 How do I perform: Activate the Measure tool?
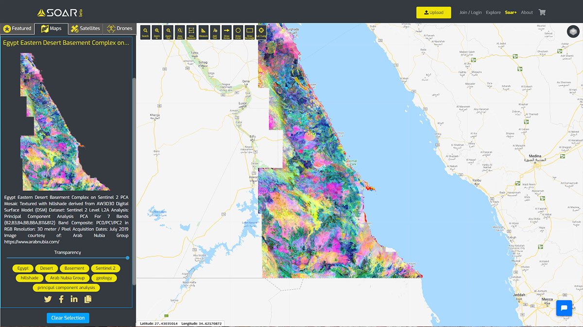203,32
